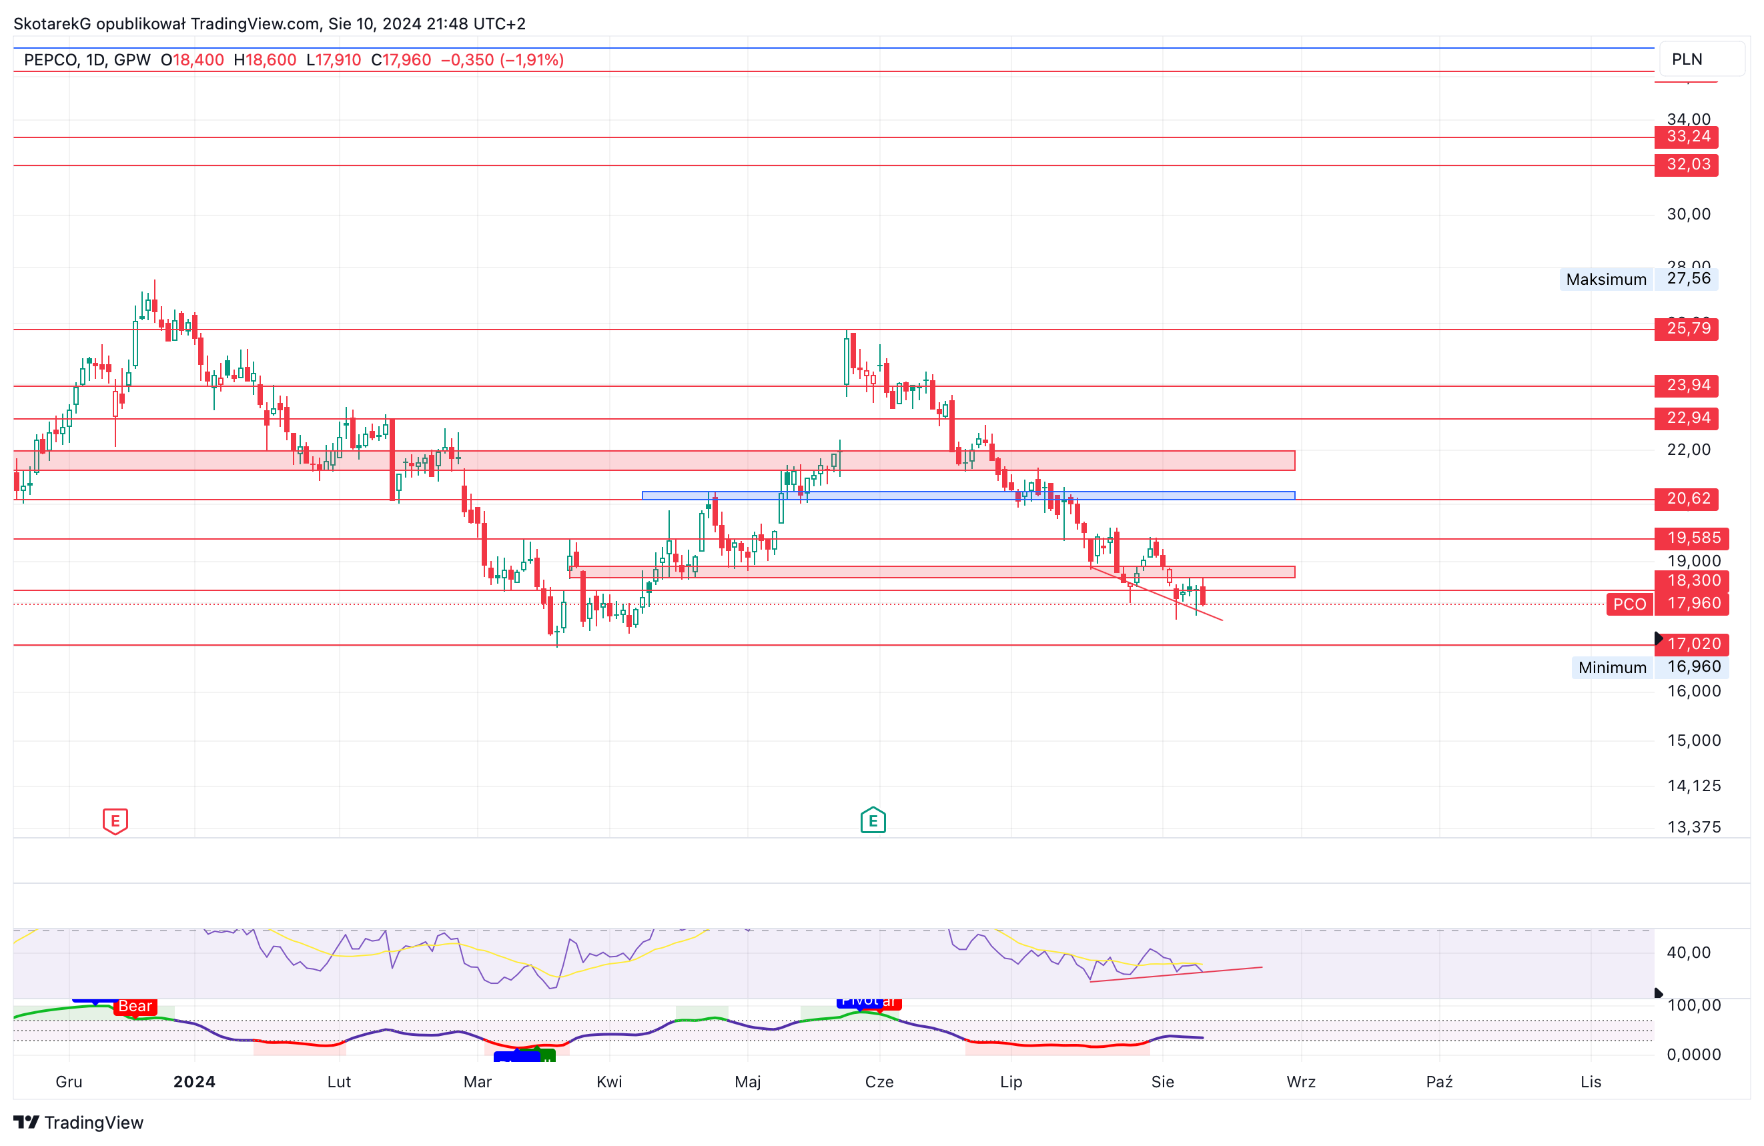Screen dimensions: 1764x1146
Task: Click the TradingView logo at bottom
Action: (x=79, y=1122)
